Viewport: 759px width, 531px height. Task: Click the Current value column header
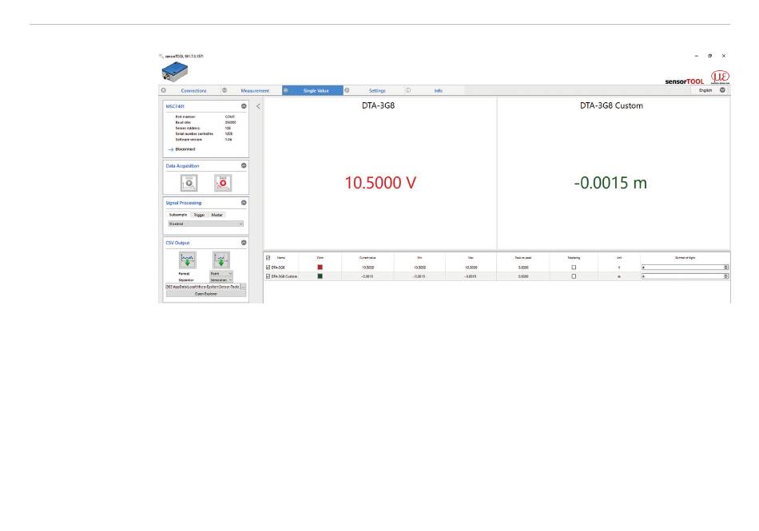[x=368, y=258]
